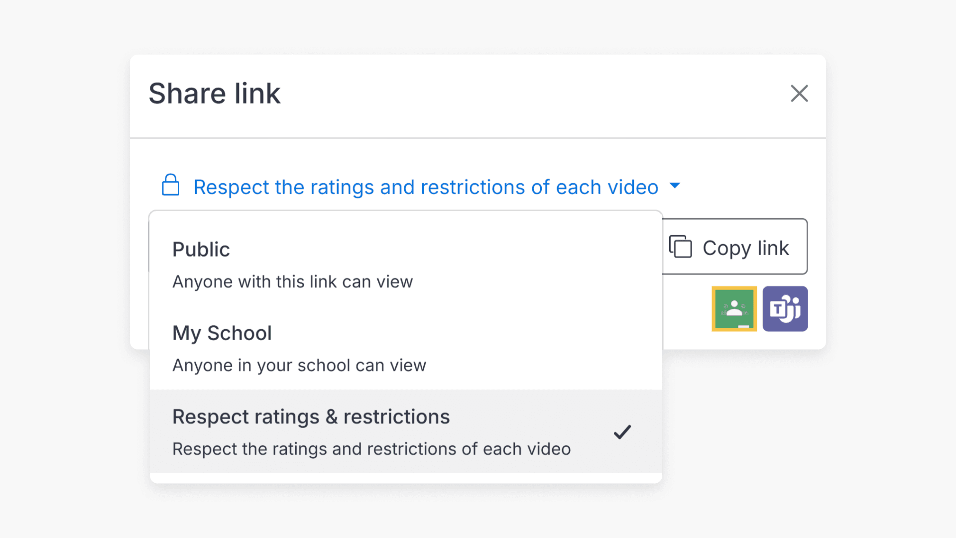Click the caret beside the restrictions text

pyautogui.click(x=676, y=185)
